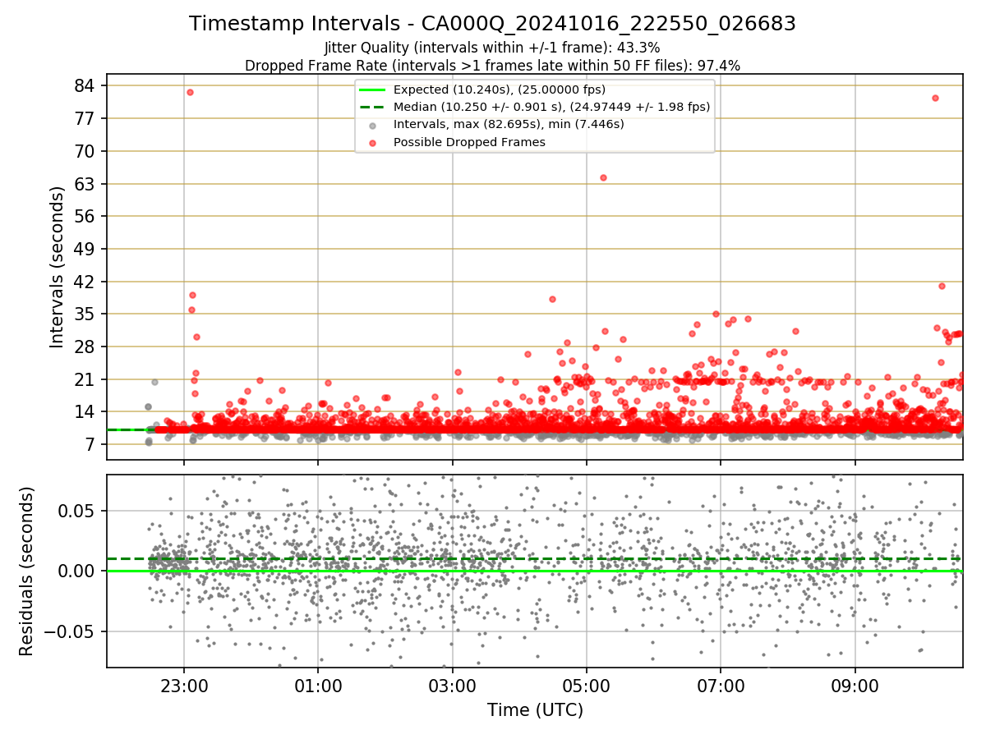Click the 14 tick on the intervals axis
This screenshot has height=739, width=986.
tap(86, 411)
